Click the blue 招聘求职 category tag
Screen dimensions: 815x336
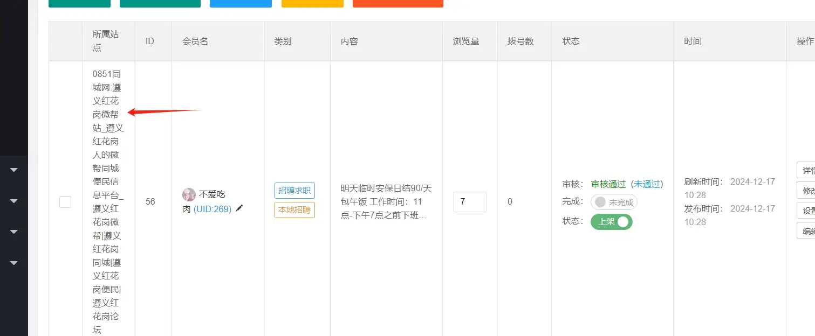click(295, 191)
